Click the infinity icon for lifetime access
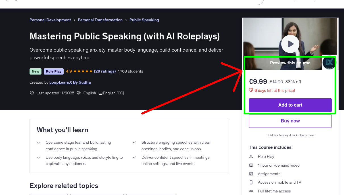Image resolution: width=344 pixels, height=195 pixels. tap(251, 191)
